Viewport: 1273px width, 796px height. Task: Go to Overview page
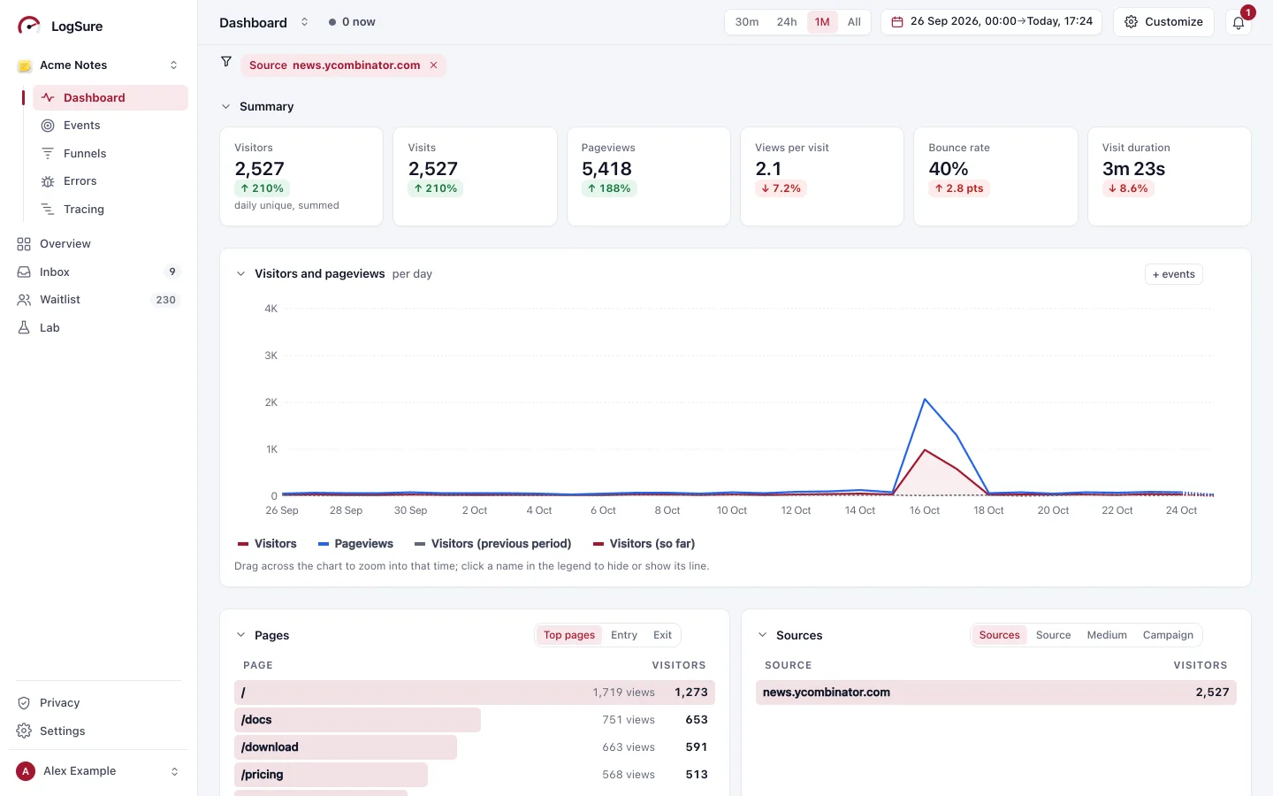point(98,244)
